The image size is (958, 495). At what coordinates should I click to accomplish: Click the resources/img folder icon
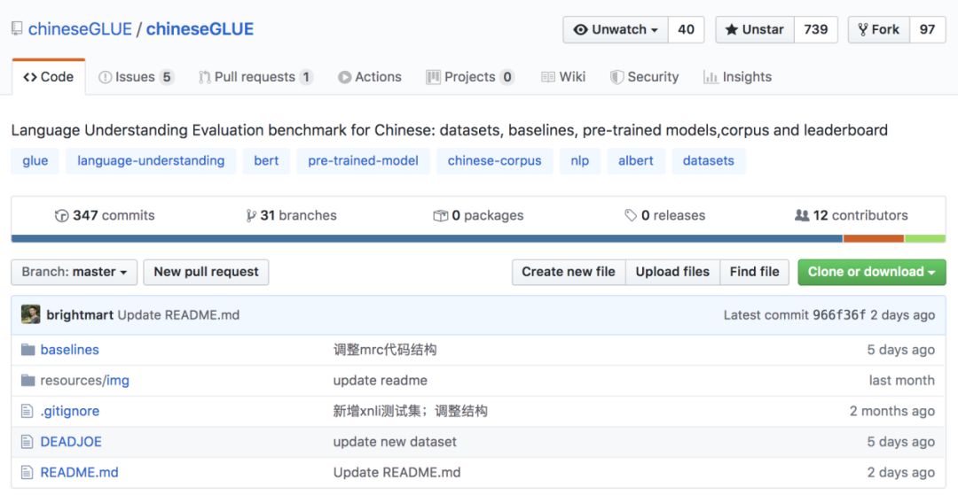27,381
